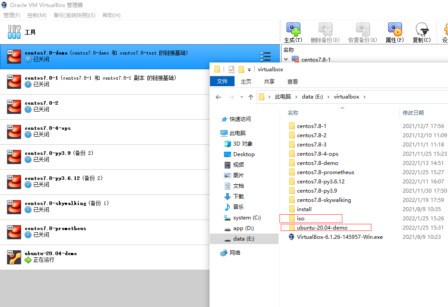
Task: Open the 控制(M) menu
Action: pyautogui.click(x=37, y=15)
